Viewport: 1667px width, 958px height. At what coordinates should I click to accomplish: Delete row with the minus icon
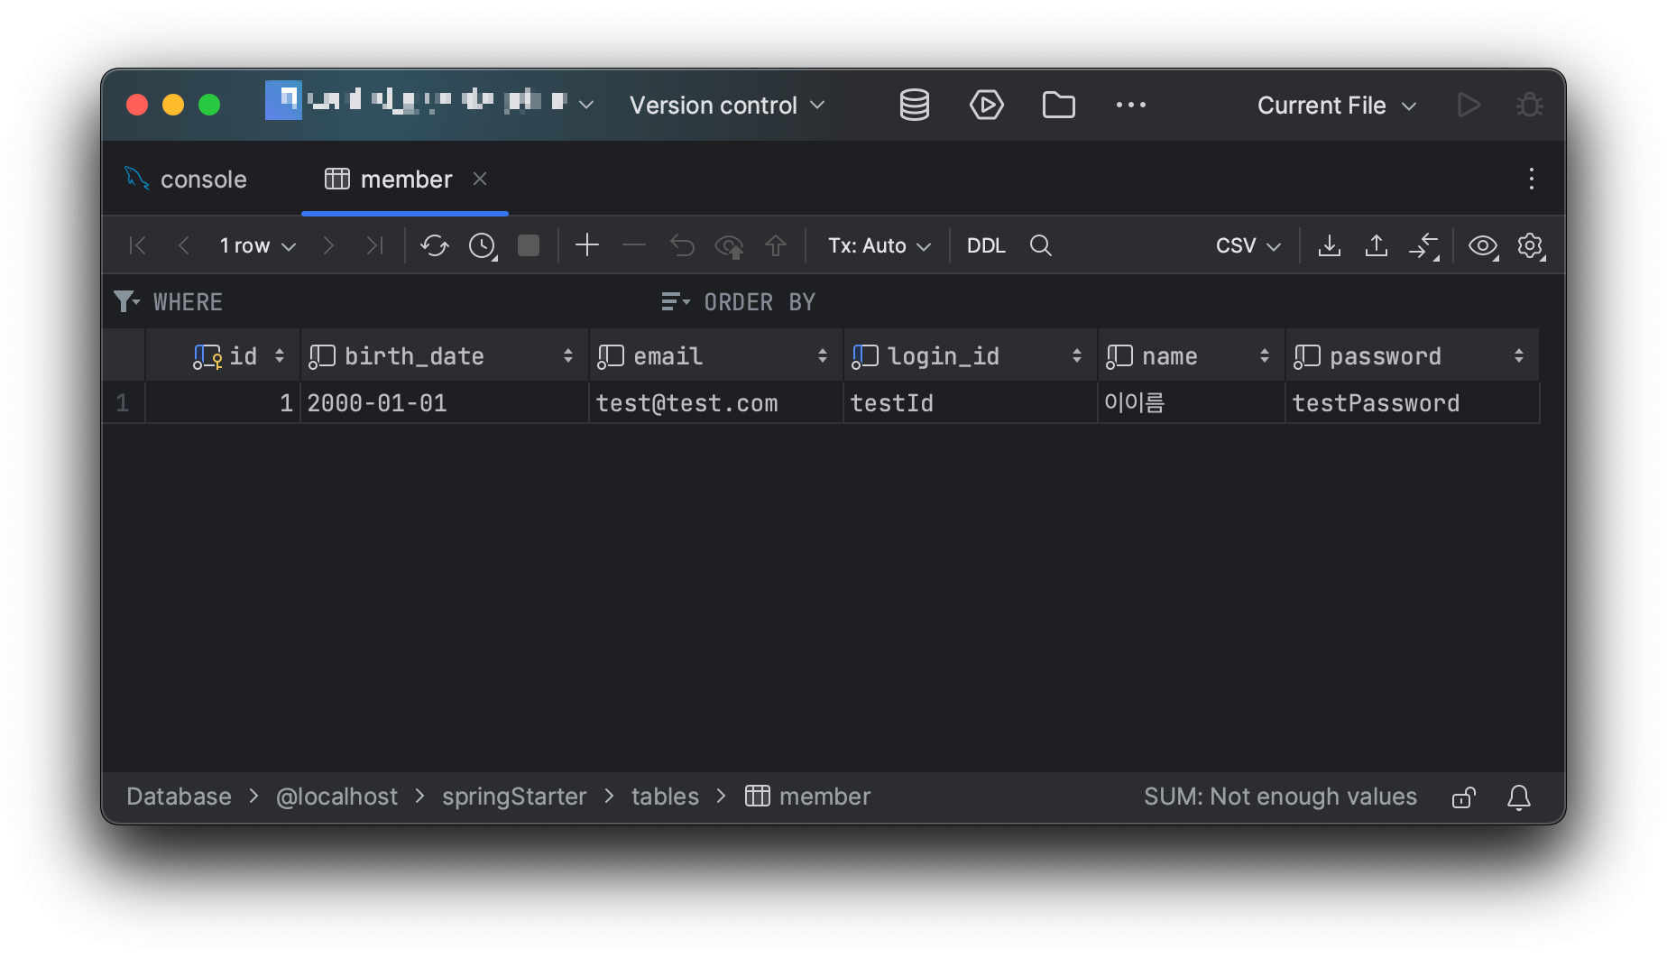[634, 245]
